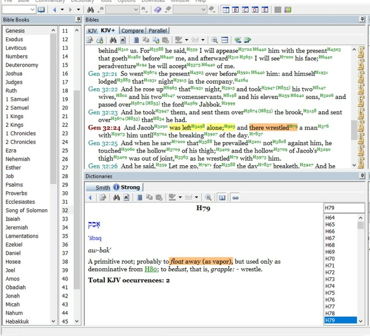The height and width of the screenshot is (336, 370).
Task: Click the binoculars search icon in Bibles toolbar
Action: click(113, 40)
